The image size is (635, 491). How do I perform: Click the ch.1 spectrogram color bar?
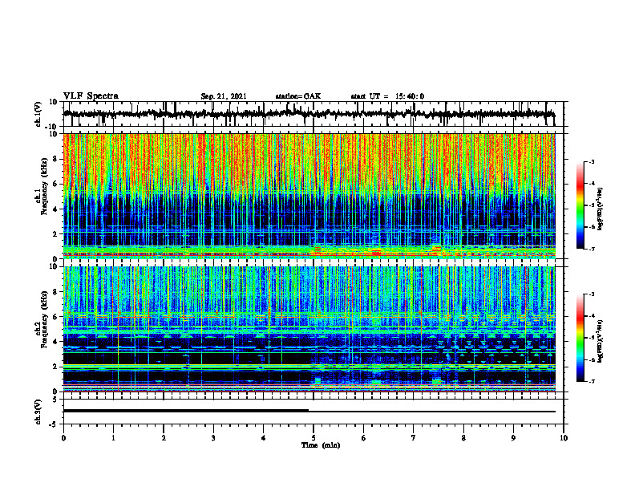coord(580,205)
